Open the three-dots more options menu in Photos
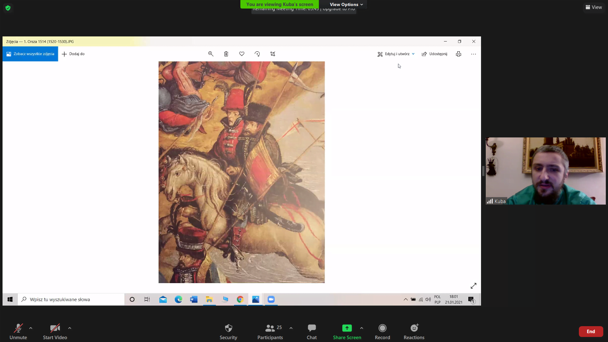 coord(473,54)
